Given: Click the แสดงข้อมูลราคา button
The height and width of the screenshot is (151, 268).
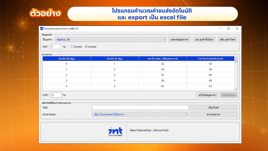Looking at the screenshot, I should click(x=180, y=39).
